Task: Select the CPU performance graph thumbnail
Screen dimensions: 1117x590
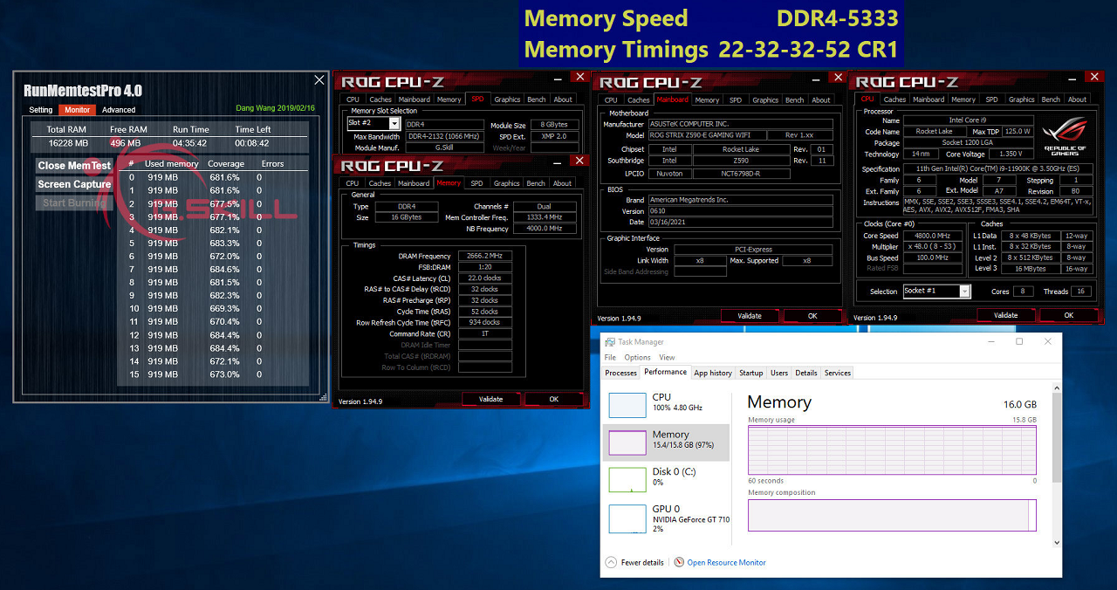Action: [x=627, y=405]
